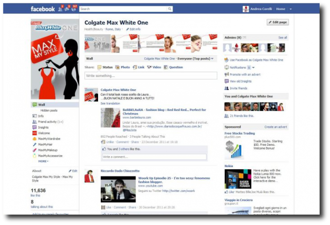
Task: Open the MaxMyMakeup tab icon
Action: pos(34,150)
